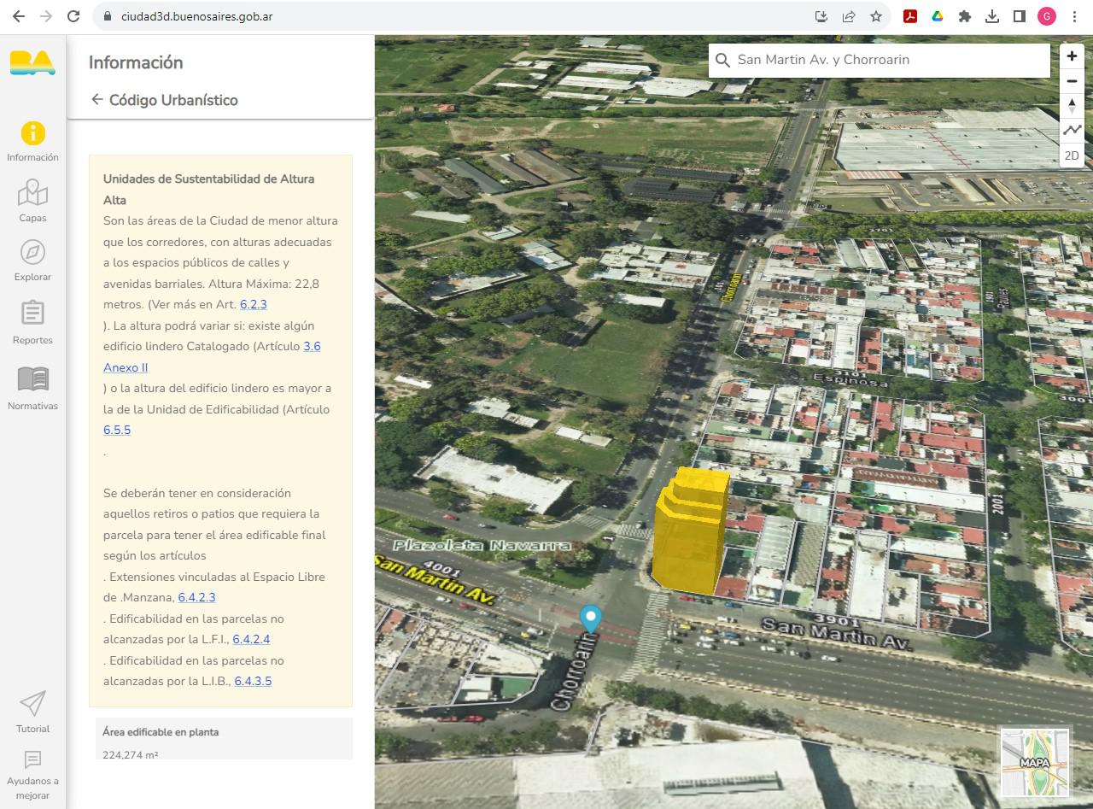Open article 3.6 link

pyautogui.click(x=313, y=346)
